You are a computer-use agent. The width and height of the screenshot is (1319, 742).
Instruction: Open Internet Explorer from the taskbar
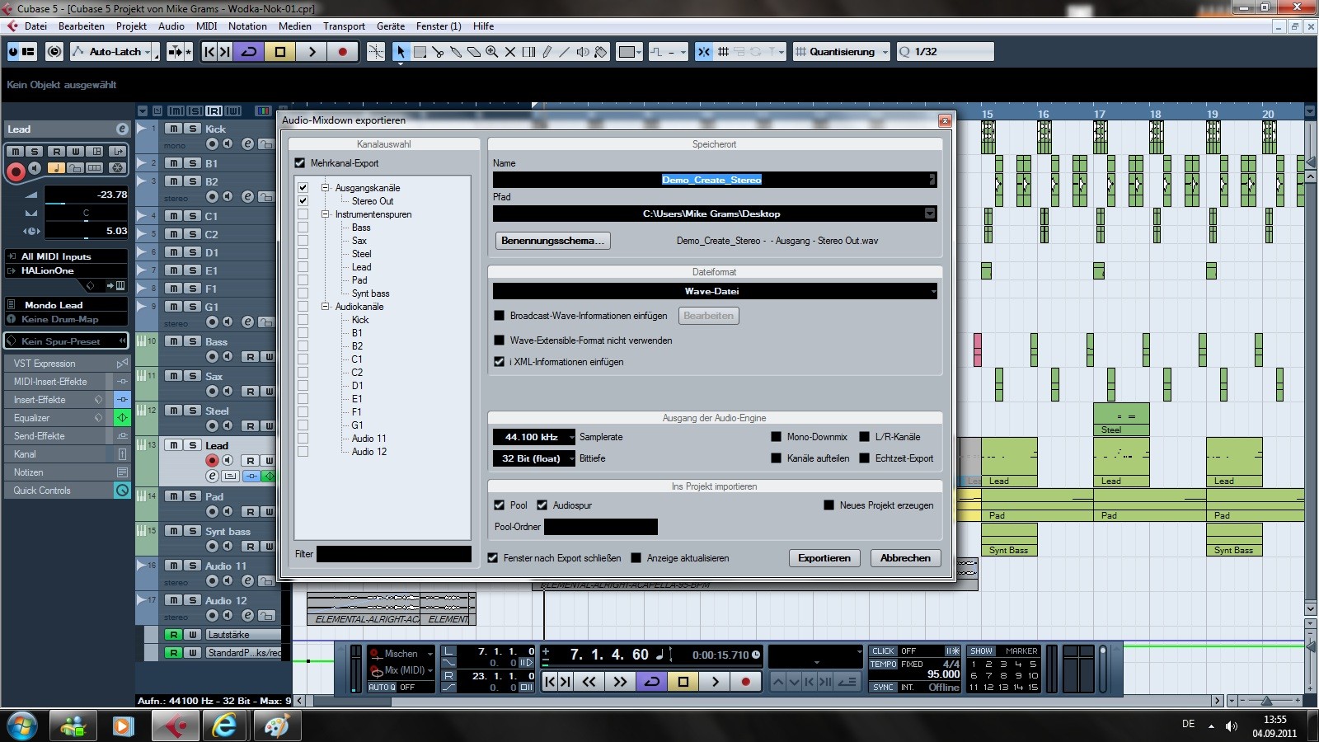pos(224,726)
